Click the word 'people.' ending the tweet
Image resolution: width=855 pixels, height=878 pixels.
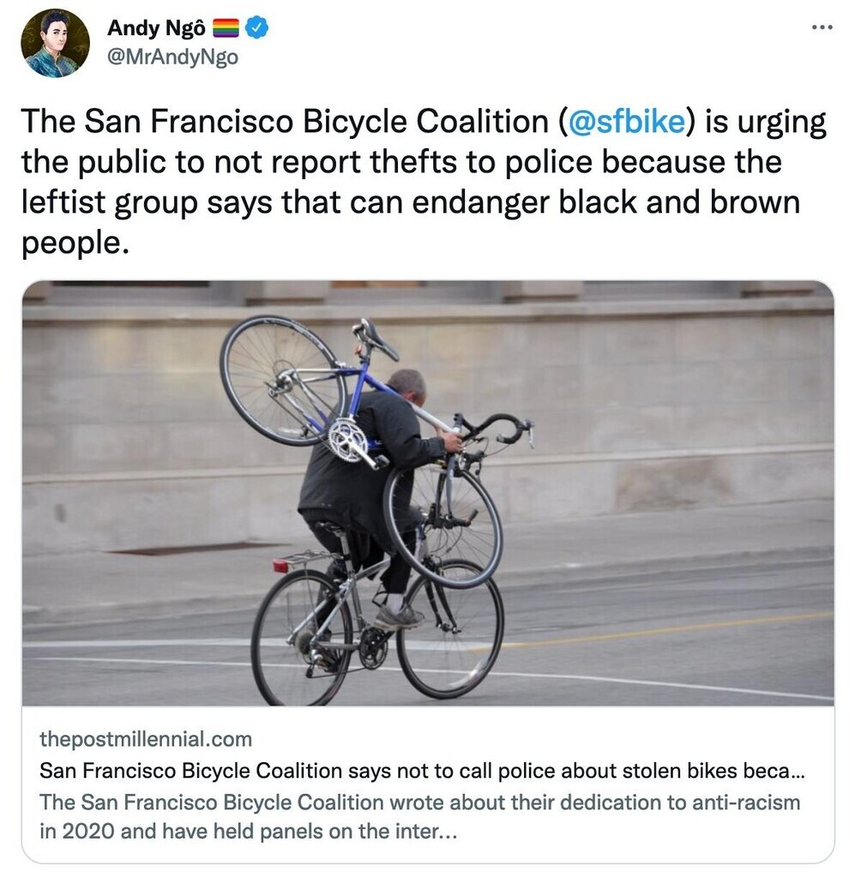(x=75, y=242)
